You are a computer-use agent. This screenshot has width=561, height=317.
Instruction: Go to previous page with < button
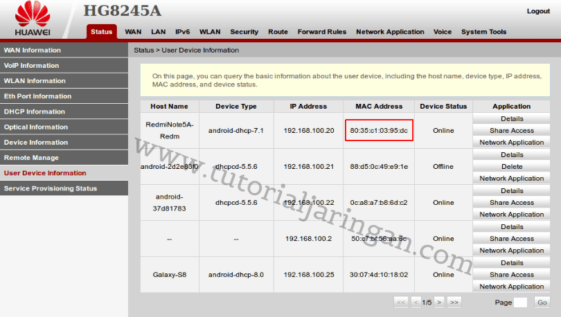[x=416, y=302]
